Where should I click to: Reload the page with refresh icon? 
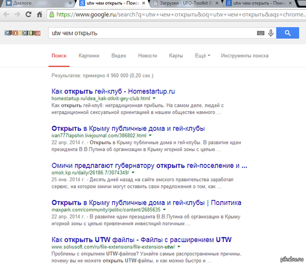tap(29, 14)
